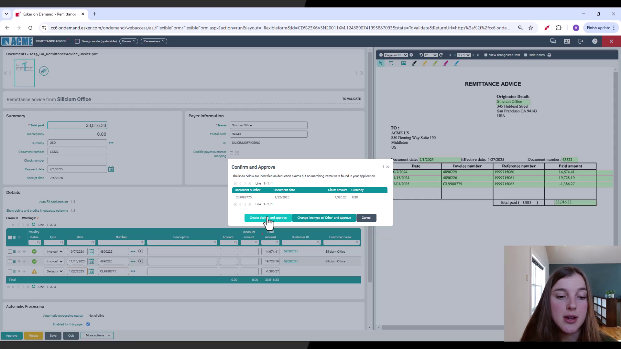Select the sticky note annotation tool
This screenshot has height=349, width=621.
click(391, 63)
